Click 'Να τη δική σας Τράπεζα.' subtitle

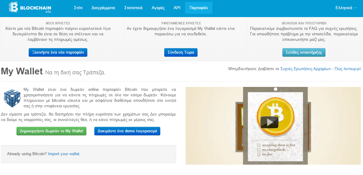(x=75, y=72)
